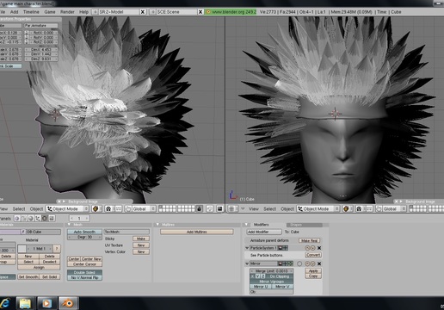Launch the media player from taskbar
The width and height of the screenshot is (444, 310).
46,303
